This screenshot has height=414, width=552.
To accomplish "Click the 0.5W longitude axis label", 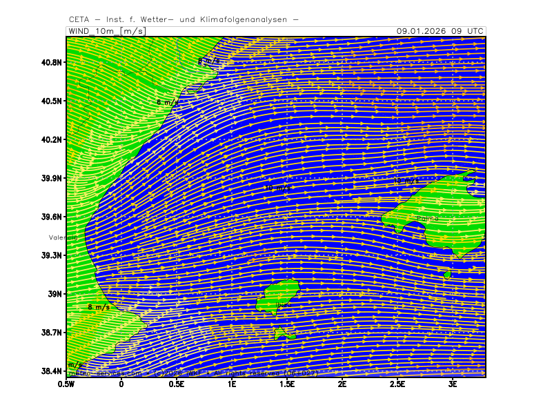I will pyautogui.click(x=66, y=384).
